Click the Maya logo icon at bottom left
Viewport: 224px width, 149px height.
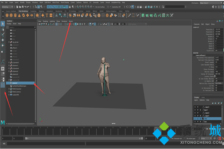tap(3, 122)
